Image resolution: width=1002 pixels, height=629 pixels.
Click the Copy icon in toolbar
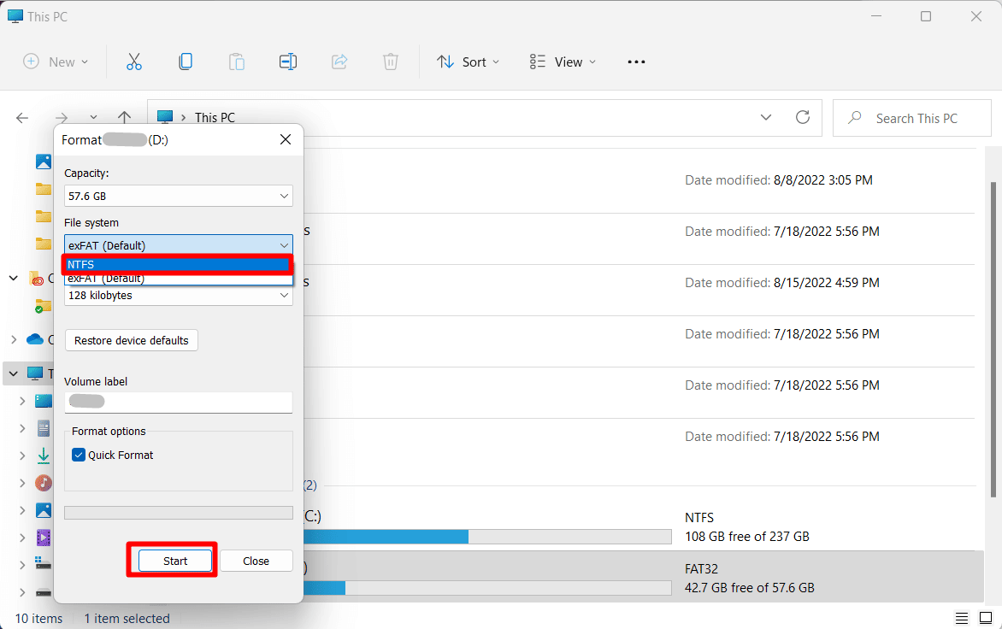(x=186, y=62)
